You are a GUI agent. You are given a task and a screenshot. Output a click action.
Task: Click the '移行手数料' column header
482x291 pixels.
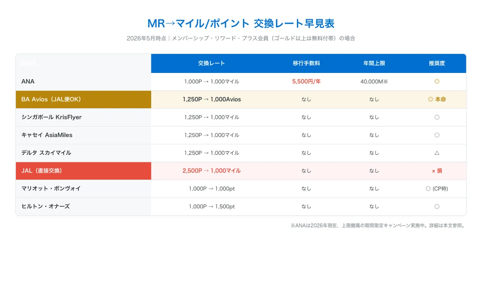tap(306, 63)
